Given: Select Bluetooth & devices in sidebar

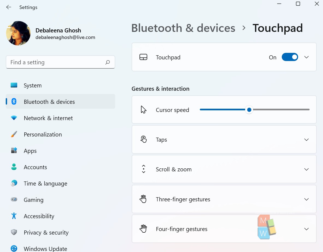Looking at the screenshot, I should [x=60, y=101].
